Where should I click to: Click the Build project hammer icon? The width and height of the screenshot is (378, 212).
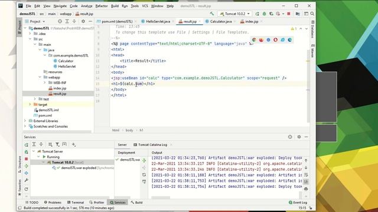click(x=211, y=14)
